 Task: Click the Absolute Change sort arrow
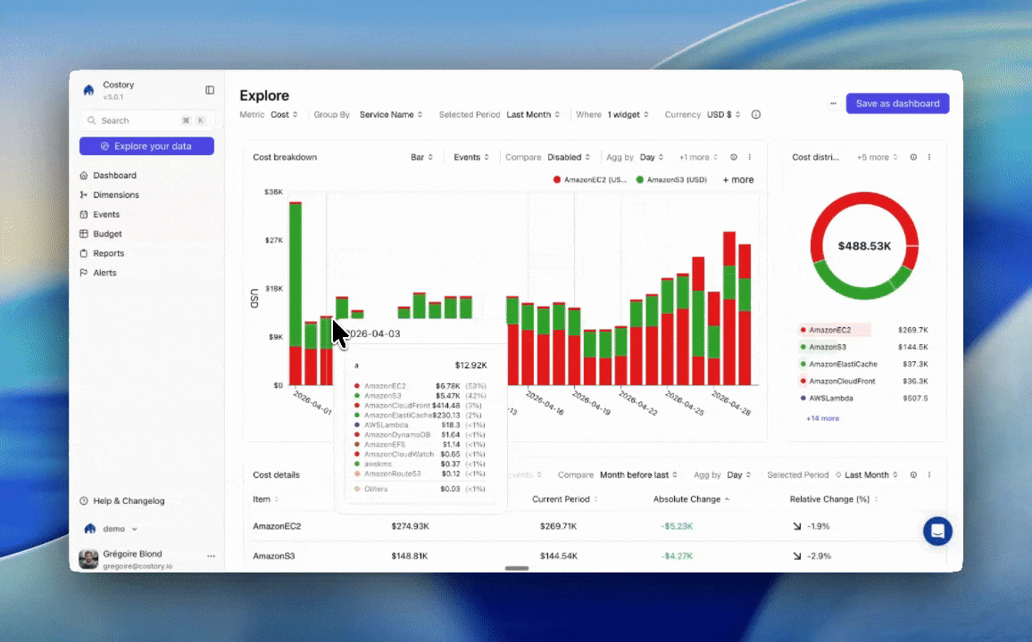coord(727,499)
